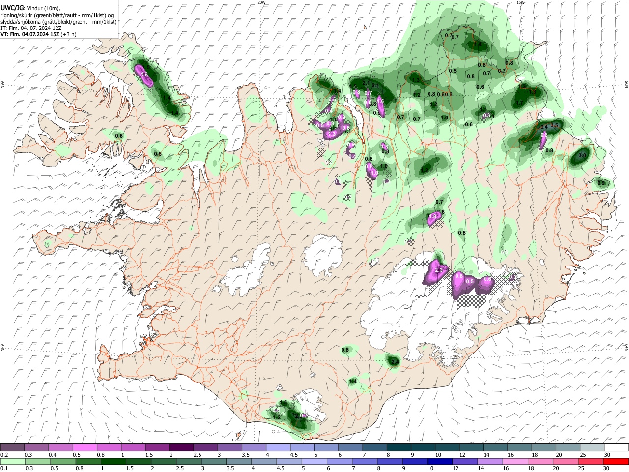Click the '0.4' label on the snow scale
The image size is (629, 472).
click(x=53, y=455)
